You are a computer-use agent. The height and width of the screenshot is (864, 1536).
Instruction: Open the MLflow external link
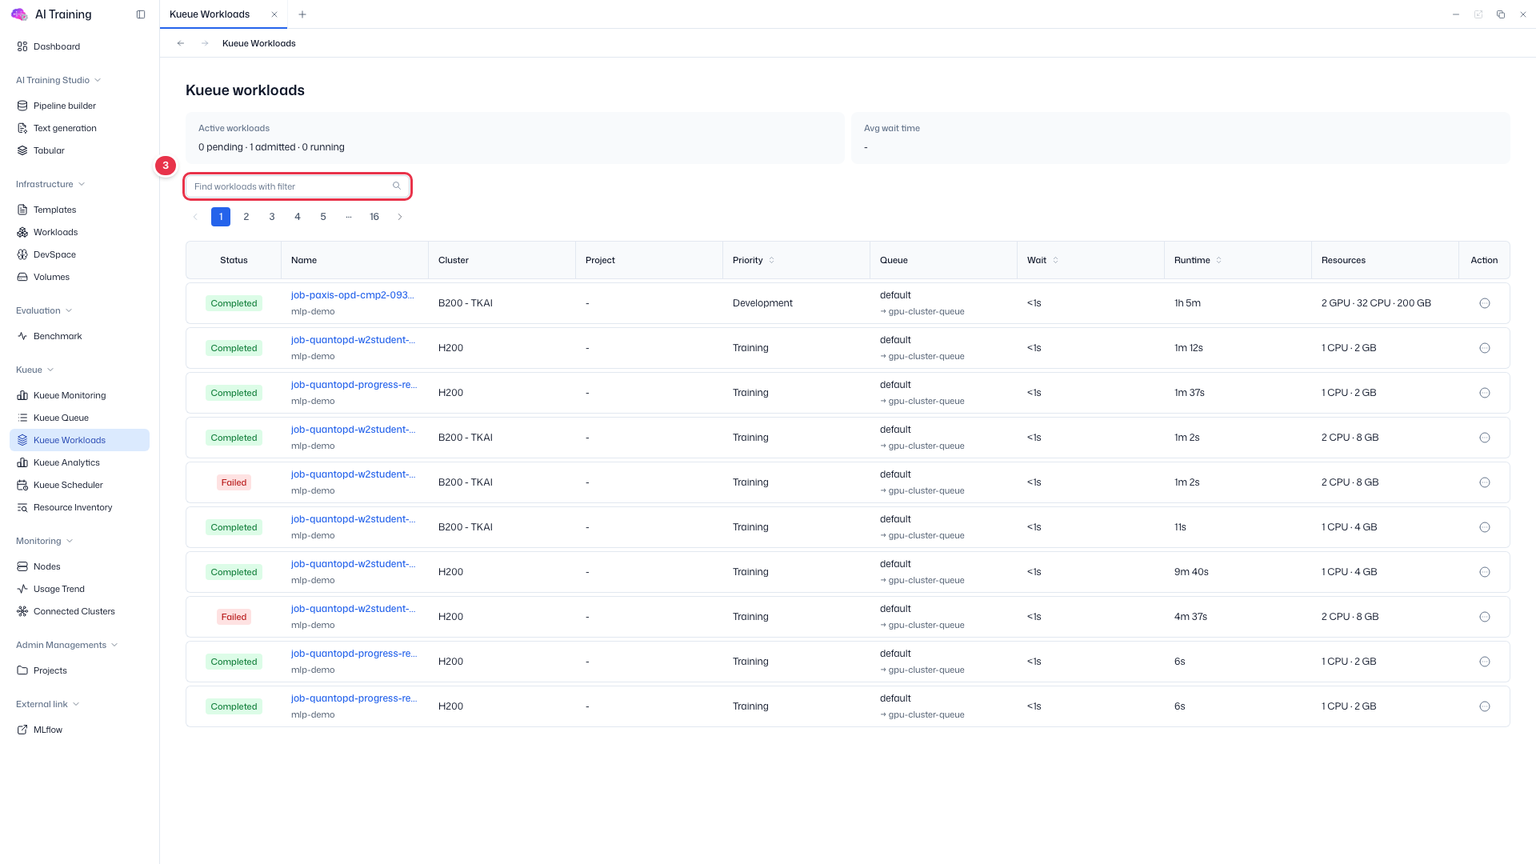click(x=79, y=730)
